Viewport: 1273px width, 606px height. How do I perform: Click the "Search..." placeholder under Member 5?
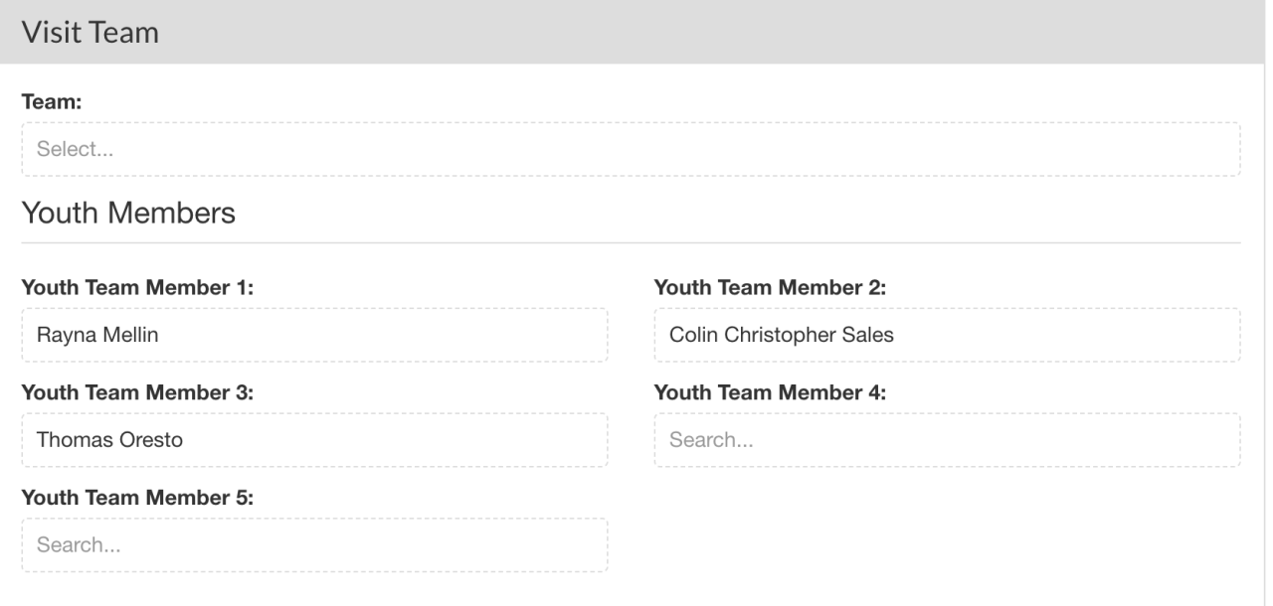(79, 545)
